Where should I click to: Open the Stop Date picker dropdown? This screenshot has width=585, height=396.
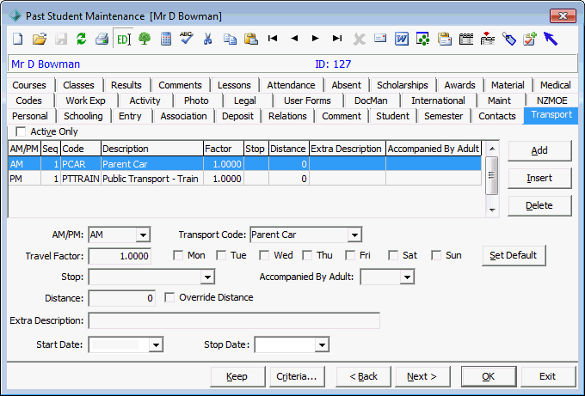coord(322,345)
